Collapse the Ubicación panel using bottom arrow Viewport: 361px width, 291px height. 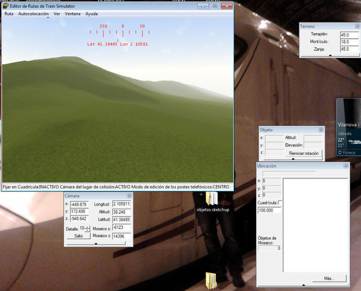303,286
